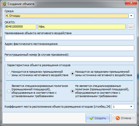Click the Наименование объекта негативного воздействия field

pyautogui.click(x=69, y=37)
